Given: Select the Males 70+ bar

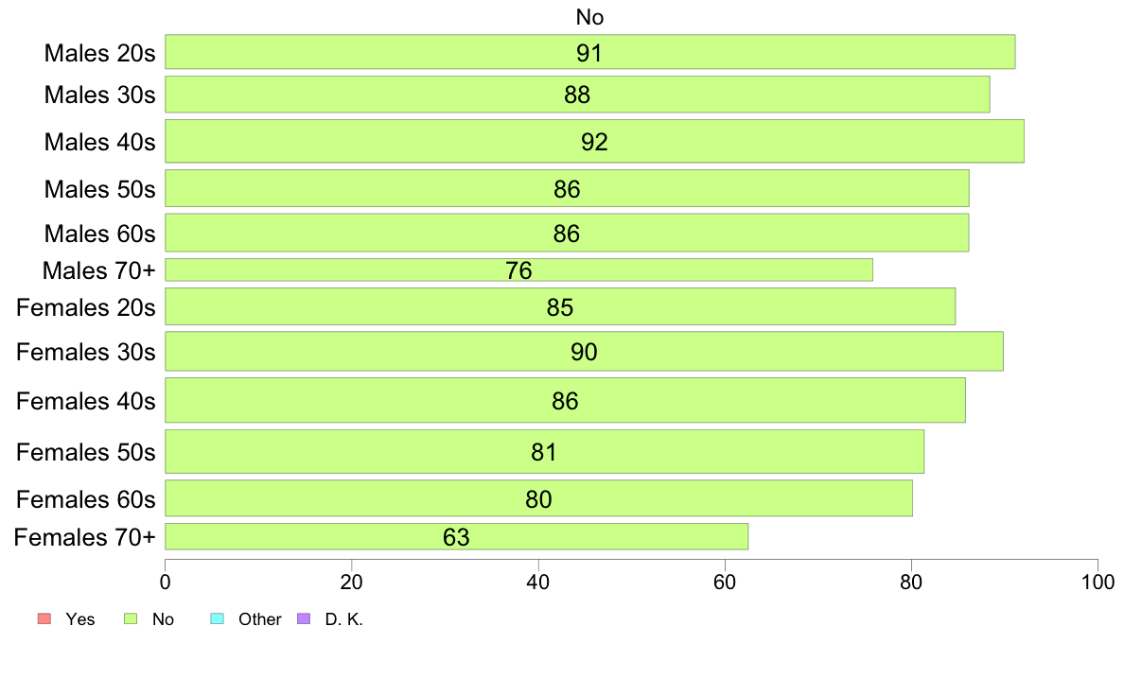Looking at the screenshot, I should tap(519, 270).
